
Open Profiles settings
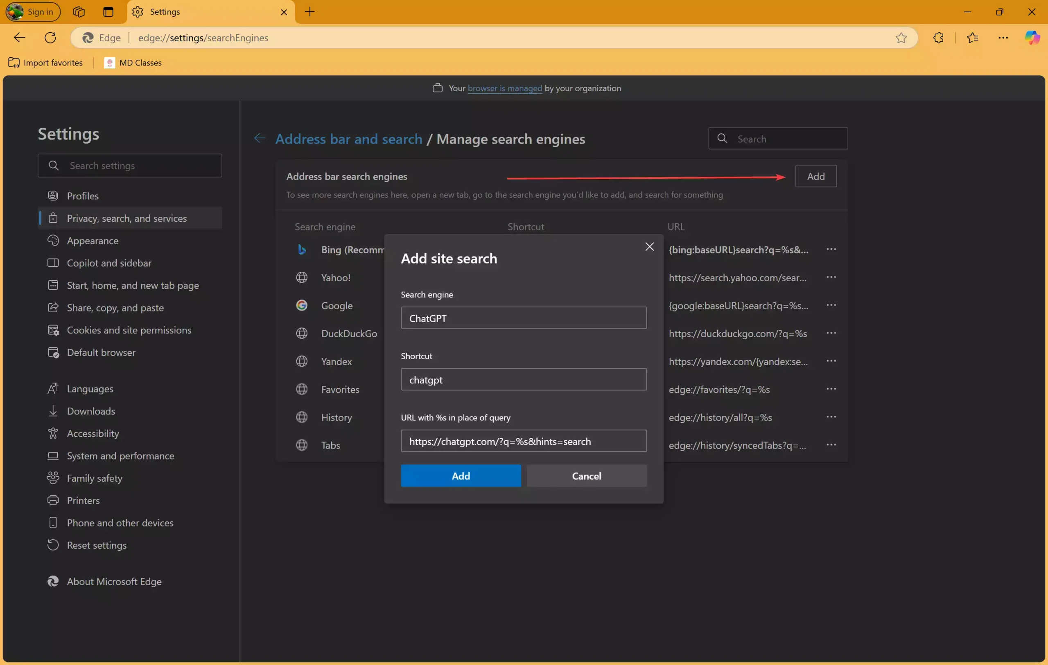[130, 196]
